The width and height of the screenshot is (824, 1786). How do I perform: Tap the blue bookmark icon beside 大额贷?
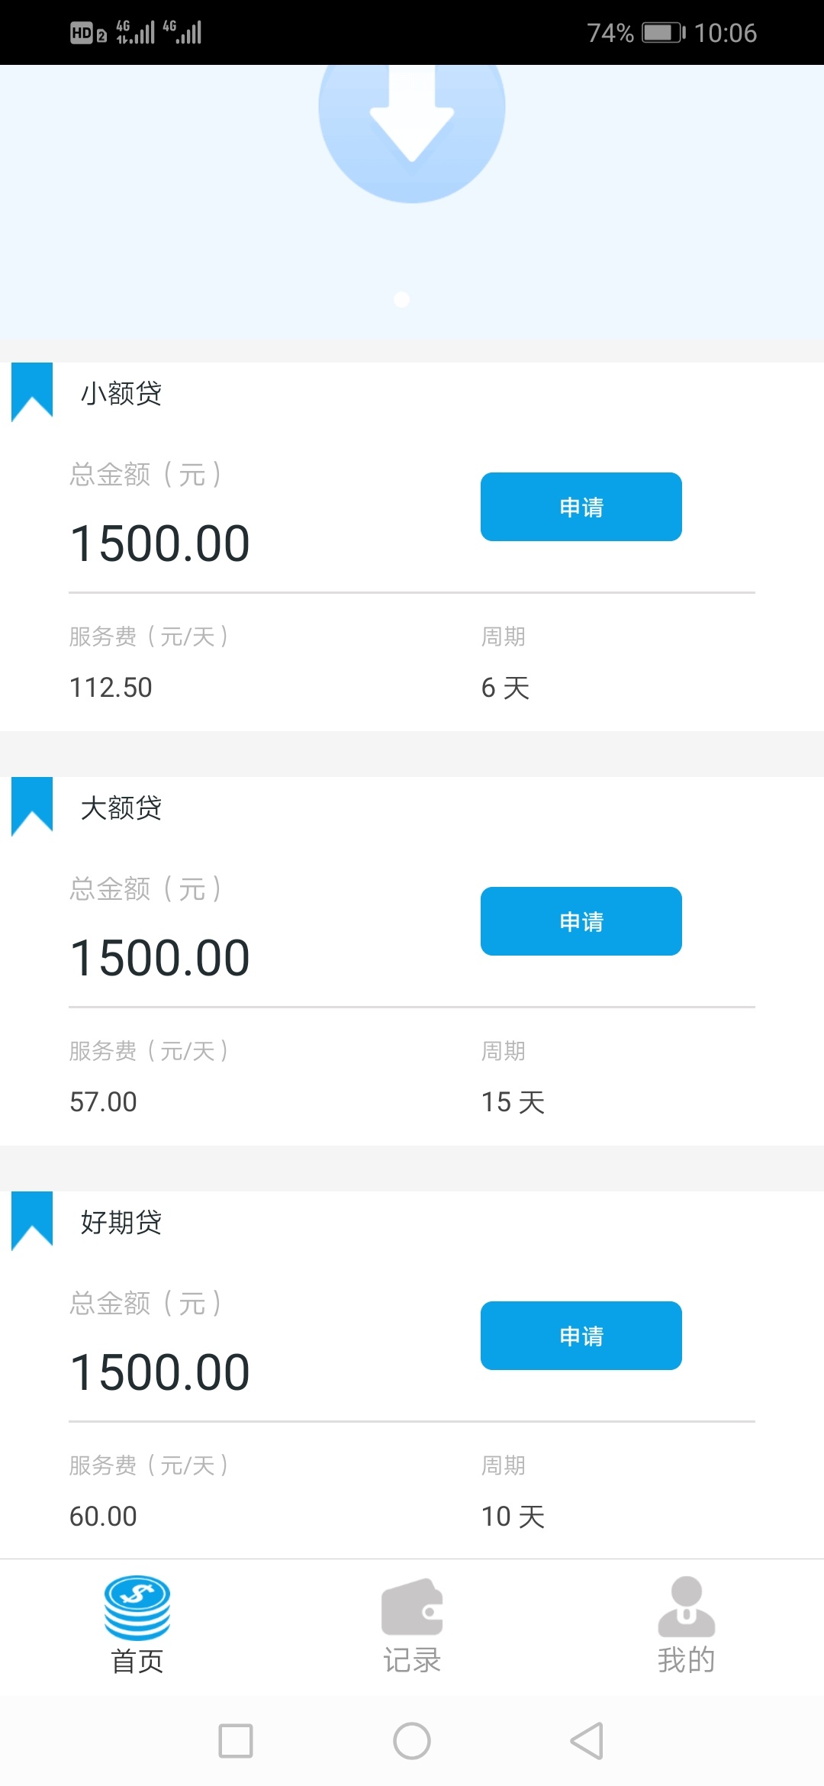pyautogui.click(x=32, y=806)
